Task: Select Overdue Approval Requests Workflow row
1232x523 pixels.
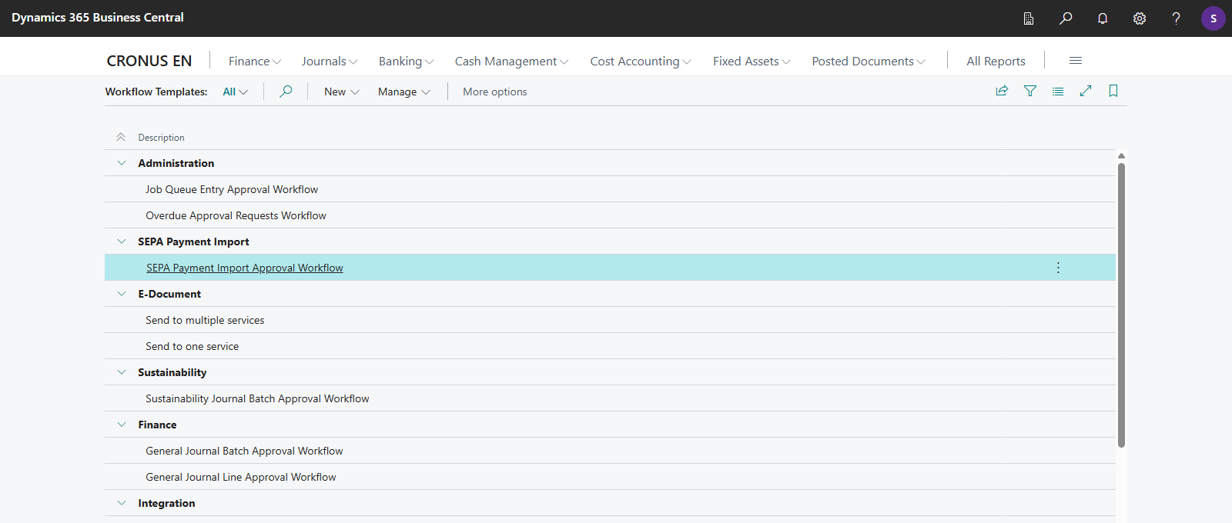Action: click(x=610, y=215)
